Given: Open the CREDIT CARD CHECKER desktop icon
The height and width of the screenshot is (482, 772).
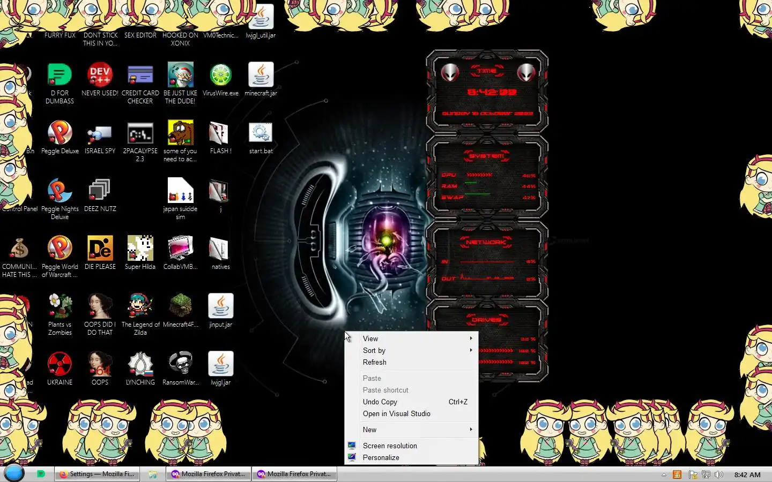Looking at the screenshot, I should coord(140,75).
